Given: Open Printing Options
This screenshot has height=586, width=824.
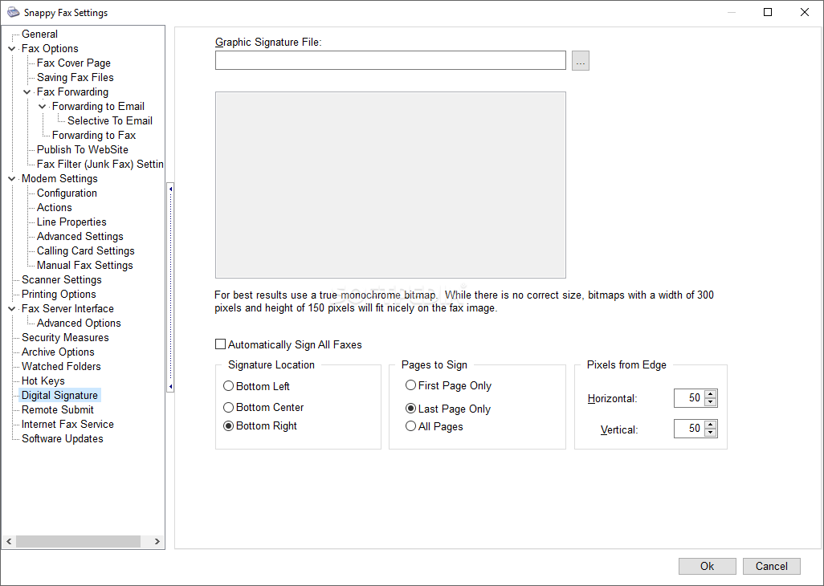Looking at the screenshot, I should coord(59,294).
